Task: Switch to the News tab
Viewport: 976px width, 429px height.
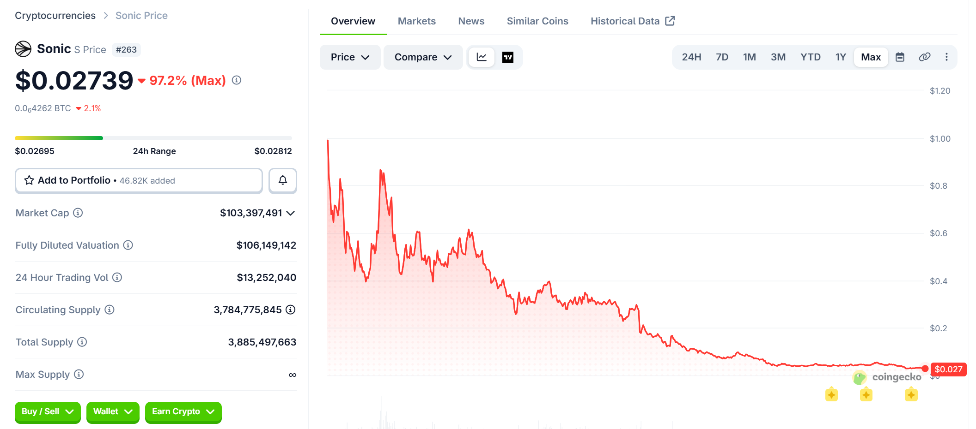Action: (x=471, y=21)
